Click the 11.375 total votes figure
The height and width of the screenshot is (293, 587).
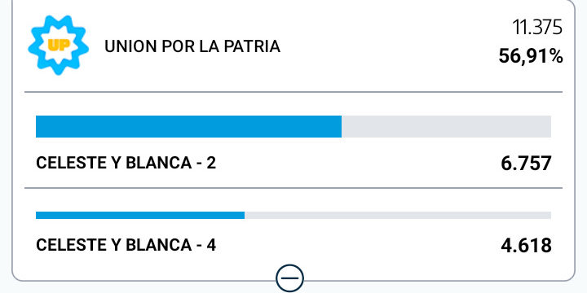point(537,28)
